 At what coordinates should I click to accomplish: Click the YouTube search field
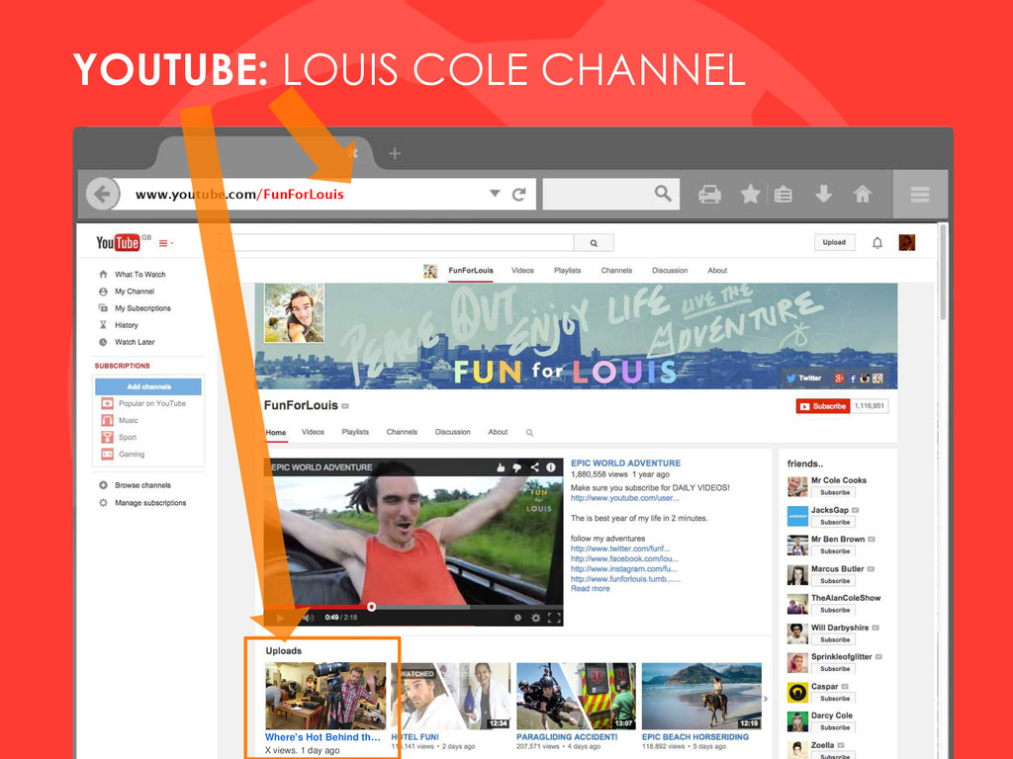[x=396, y=243]
